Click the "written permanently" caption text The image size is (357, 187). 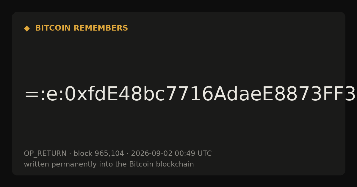click(x=65, y=164)
